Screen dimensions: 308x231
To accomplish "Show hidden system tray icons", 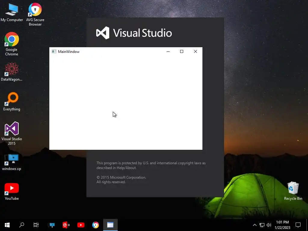I will (254, 225).
